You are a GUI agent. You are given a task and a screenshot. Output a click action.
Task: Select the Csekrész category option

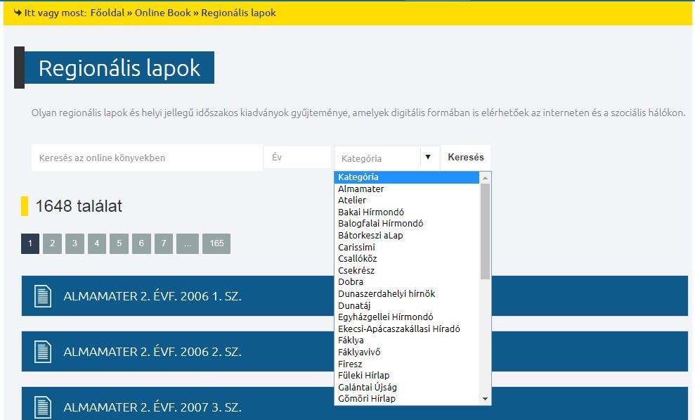pos(407,271)
